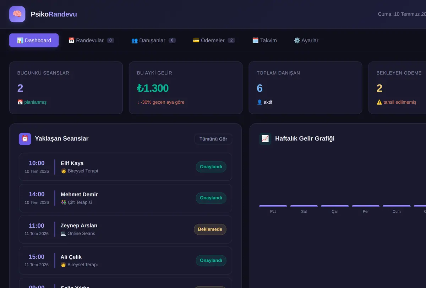Viewport: 426px width, 288px height.
Task: Click the Elif Kaya session name
Action: (72, 163)
